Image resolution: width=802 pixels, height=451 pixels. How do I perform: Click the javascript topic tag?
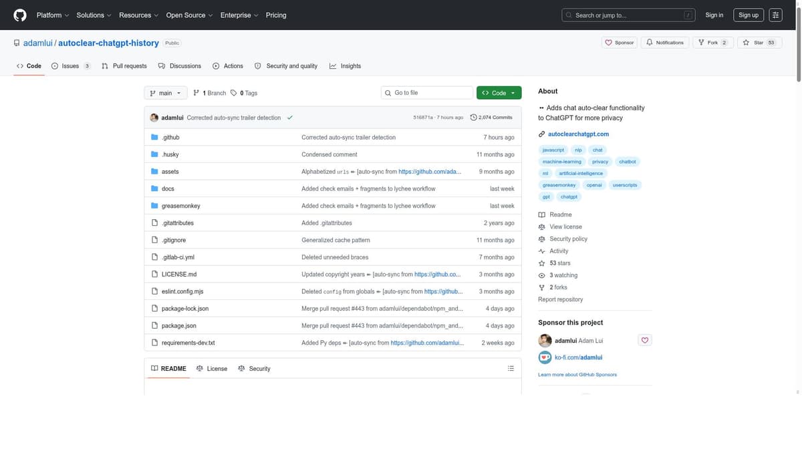tap(553, 150)
